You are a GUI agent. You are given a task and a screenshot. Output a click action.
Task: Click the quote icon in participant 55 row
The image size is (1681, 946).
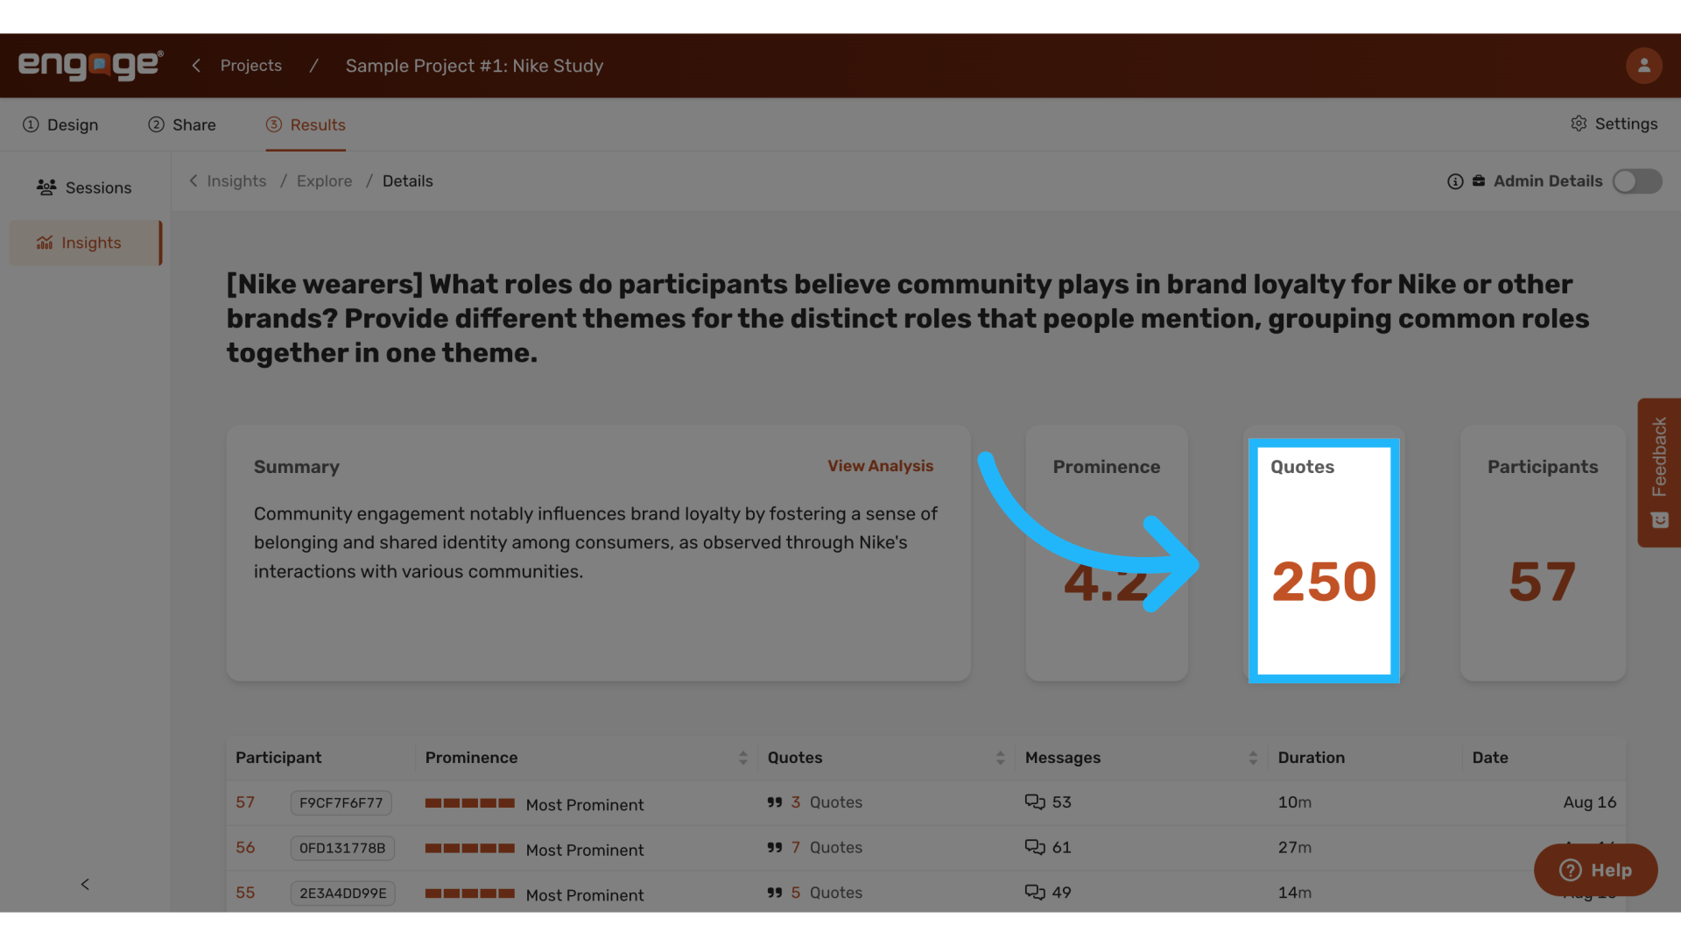coord(775,893)
